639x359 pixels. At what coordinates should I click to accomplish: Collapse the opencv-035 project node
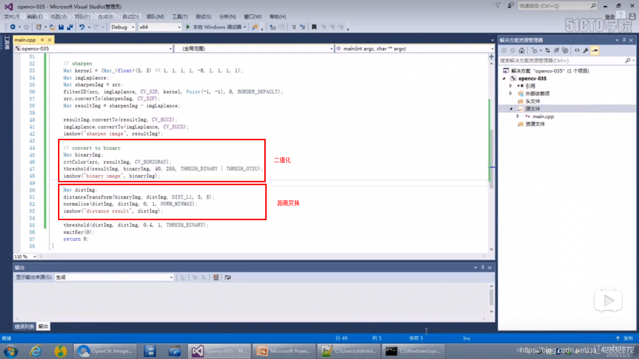coord(505,79)
